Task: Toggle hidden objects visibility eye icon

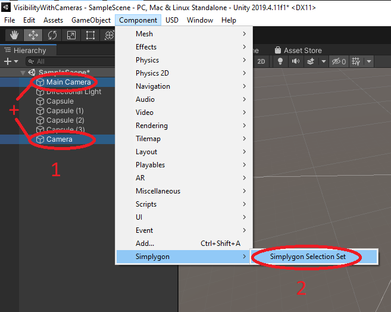Action: click(338, 61)
